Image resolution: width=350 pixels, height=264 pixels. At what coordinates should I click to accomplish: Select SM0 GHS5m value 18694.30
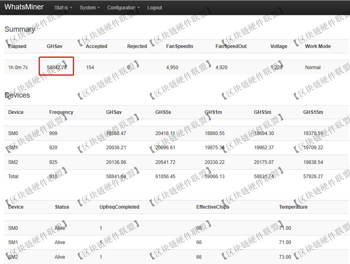click(264, 133)
